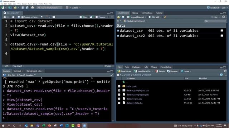Switch to the History tab
Viewport: 229px width, 128px height.
[x=135, y=13]
